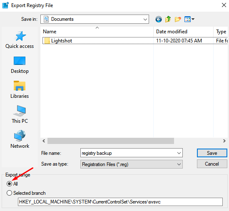Image resolution: width=229 pixels, height=211 pixels.
Task: Open Save as type Registration Files dropdown
Action: point(179,164)
